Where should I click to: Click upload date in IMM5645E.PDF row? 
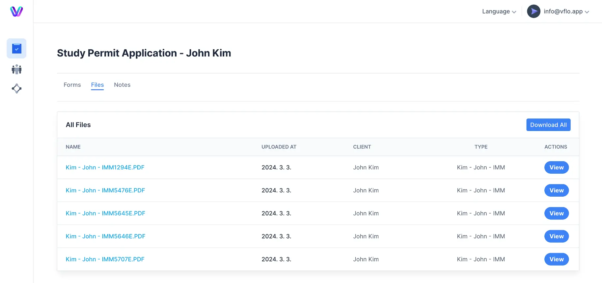(x=276, y=213)
